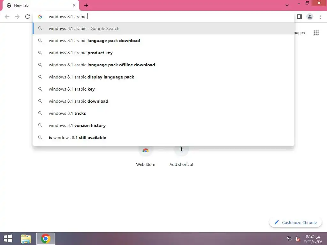This screenshot has width=327, height=245.
Task: Click the Customize Chrome button
Action: [295, 222]
